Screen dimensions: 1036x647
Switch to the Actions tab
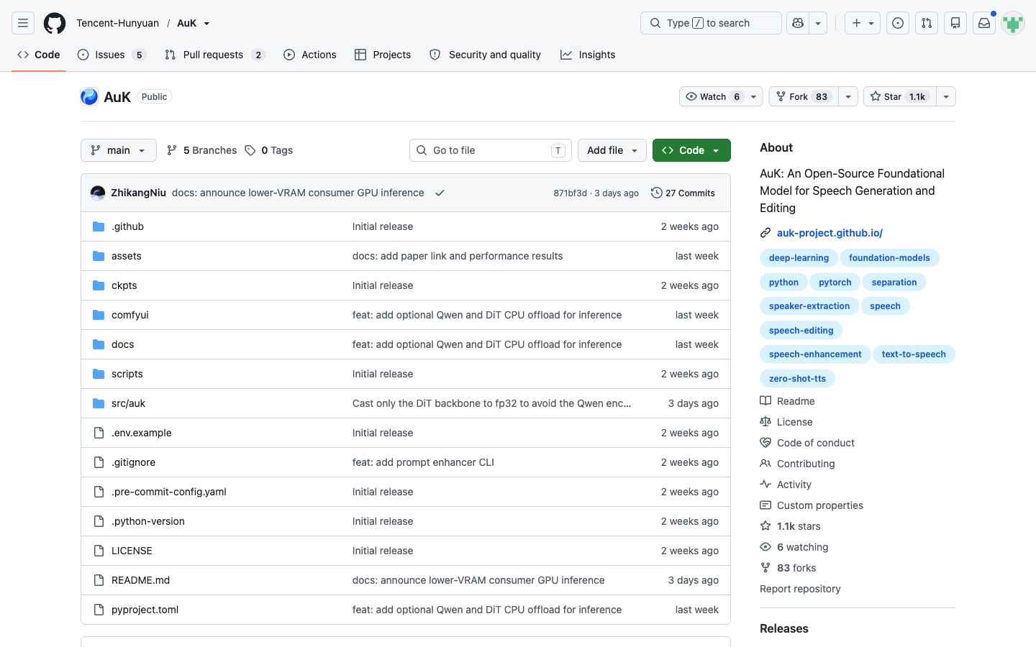coord(310,55)
